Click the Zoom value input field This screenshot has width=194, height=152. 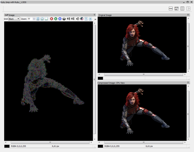click(x=29, y=19)
